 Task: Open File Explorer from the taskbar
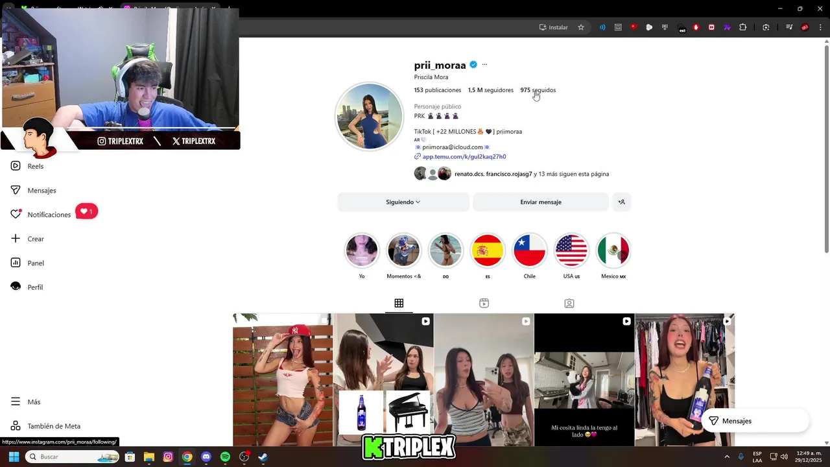tap(148, 457)
